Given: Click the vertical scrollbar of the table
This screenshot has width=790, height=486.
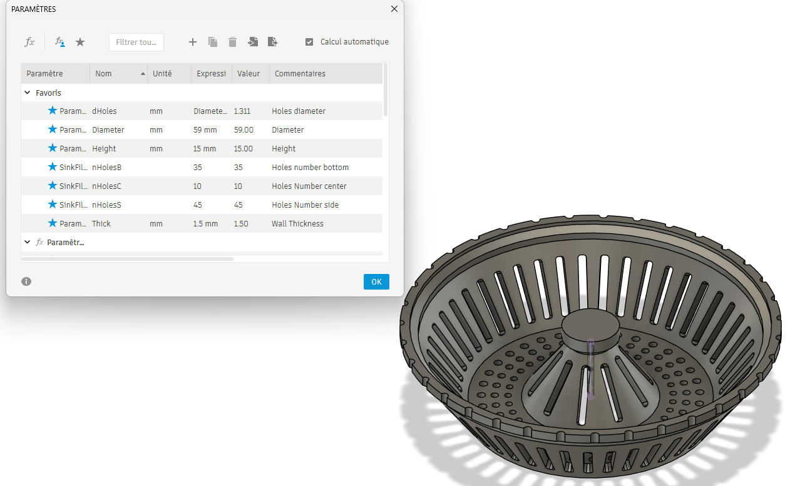Looking at the screenshot, I should coord(386,89).
